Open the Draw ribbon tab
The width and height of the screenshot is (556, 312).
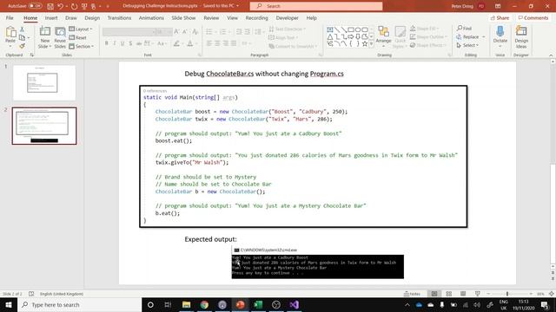pyautogui.click(x=71, y=17)
